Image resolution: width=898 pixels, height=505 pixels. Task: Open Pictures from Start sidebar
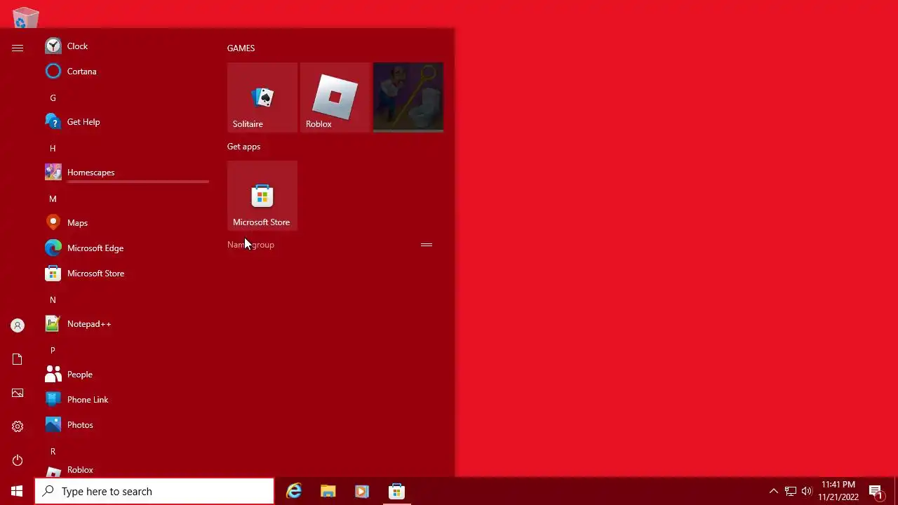pyautogui.click(x=18, y=393)
